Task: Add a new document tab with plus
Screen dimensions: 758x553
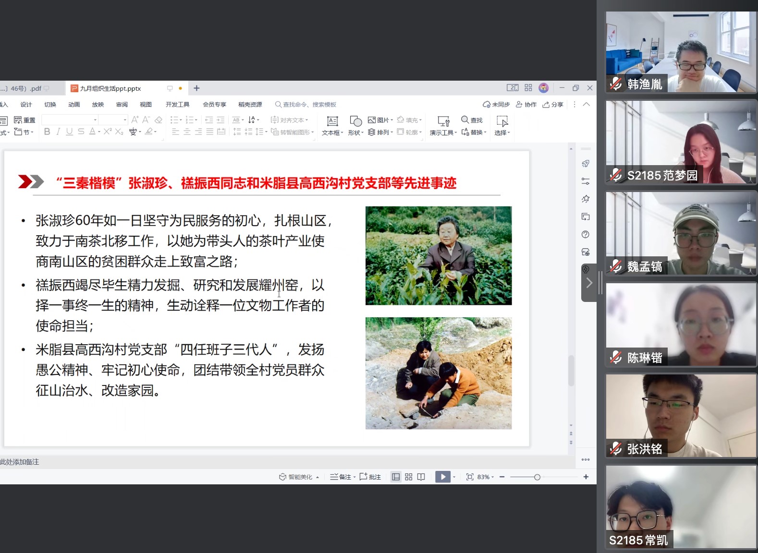Action: click(196, 88)
